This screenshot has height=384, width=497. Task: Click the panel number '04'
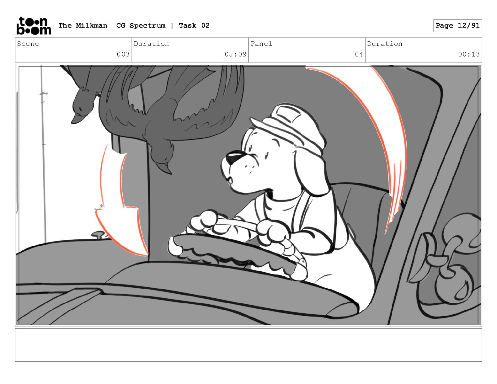click(359, 54)
